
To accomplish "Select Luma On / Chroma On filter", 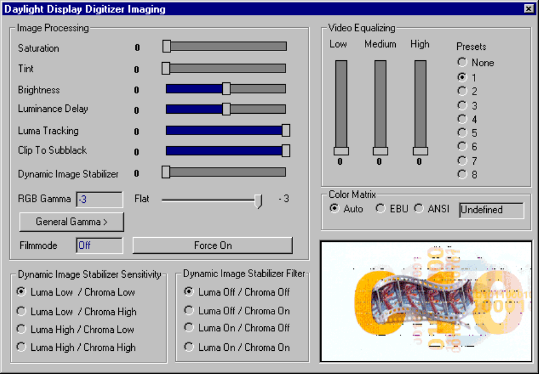I will [x=189, y=347].
